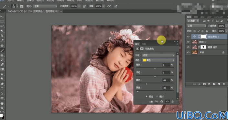This screenshot has width=228, height=120.
Task: Select the Brush tool in left toolbar
Action: click(2, 50)
